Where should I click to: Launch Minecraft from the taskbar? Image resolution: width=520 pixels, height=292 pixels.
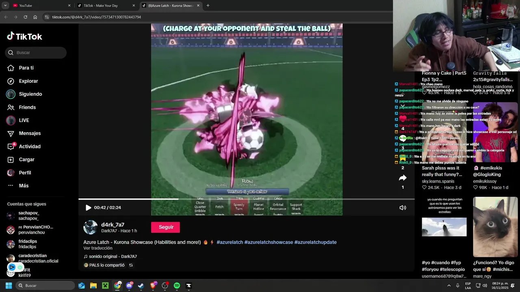(105, 286)
